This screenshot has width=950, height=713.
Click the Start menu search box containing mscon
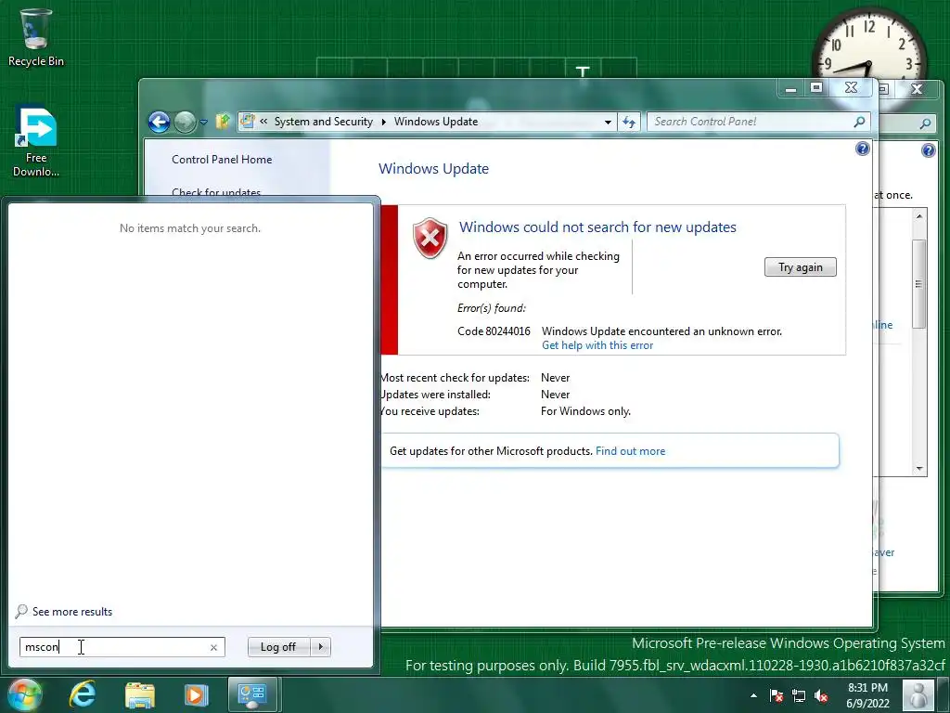click(x=122, y=647)
